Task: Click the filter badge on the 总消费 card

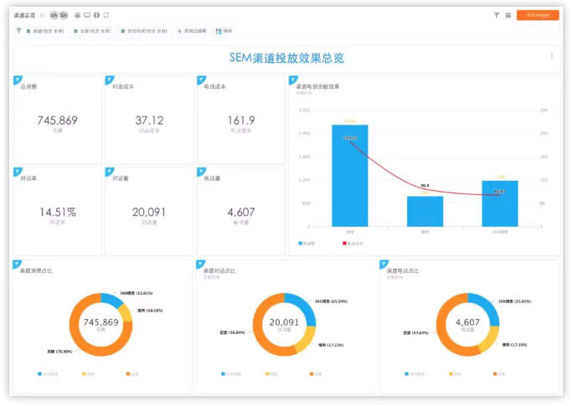Action: pos(18,80)
